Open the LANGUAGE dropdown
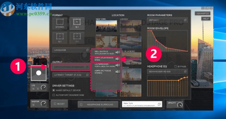The width and height of the screenshot is (226, 119). coord(71,50)
